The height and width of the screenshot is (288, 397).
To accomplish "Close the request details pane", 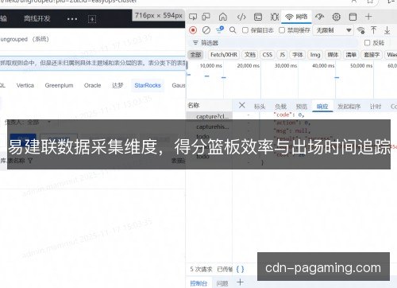I will (x=241, y=105).
